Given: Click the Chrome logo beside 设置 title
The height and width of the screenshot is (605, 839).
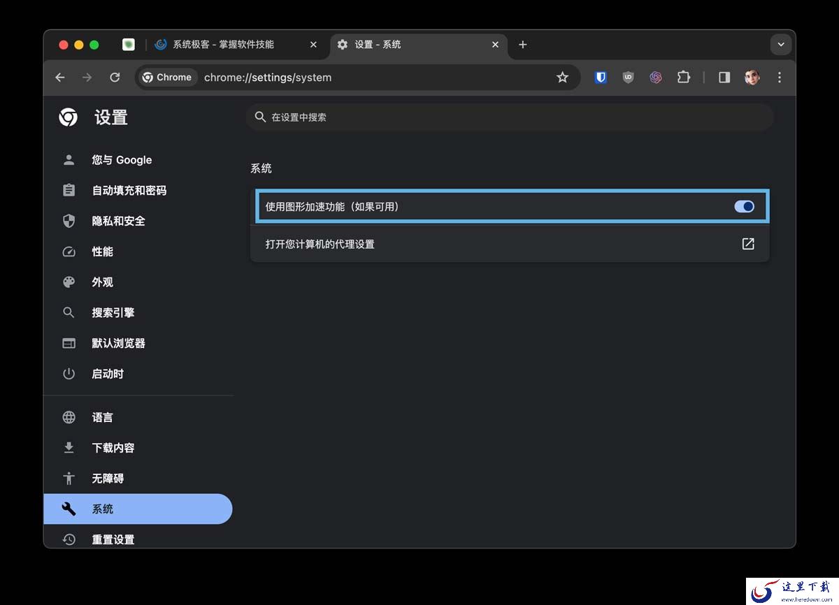Looking at the screenshot, I should (69, 117).
